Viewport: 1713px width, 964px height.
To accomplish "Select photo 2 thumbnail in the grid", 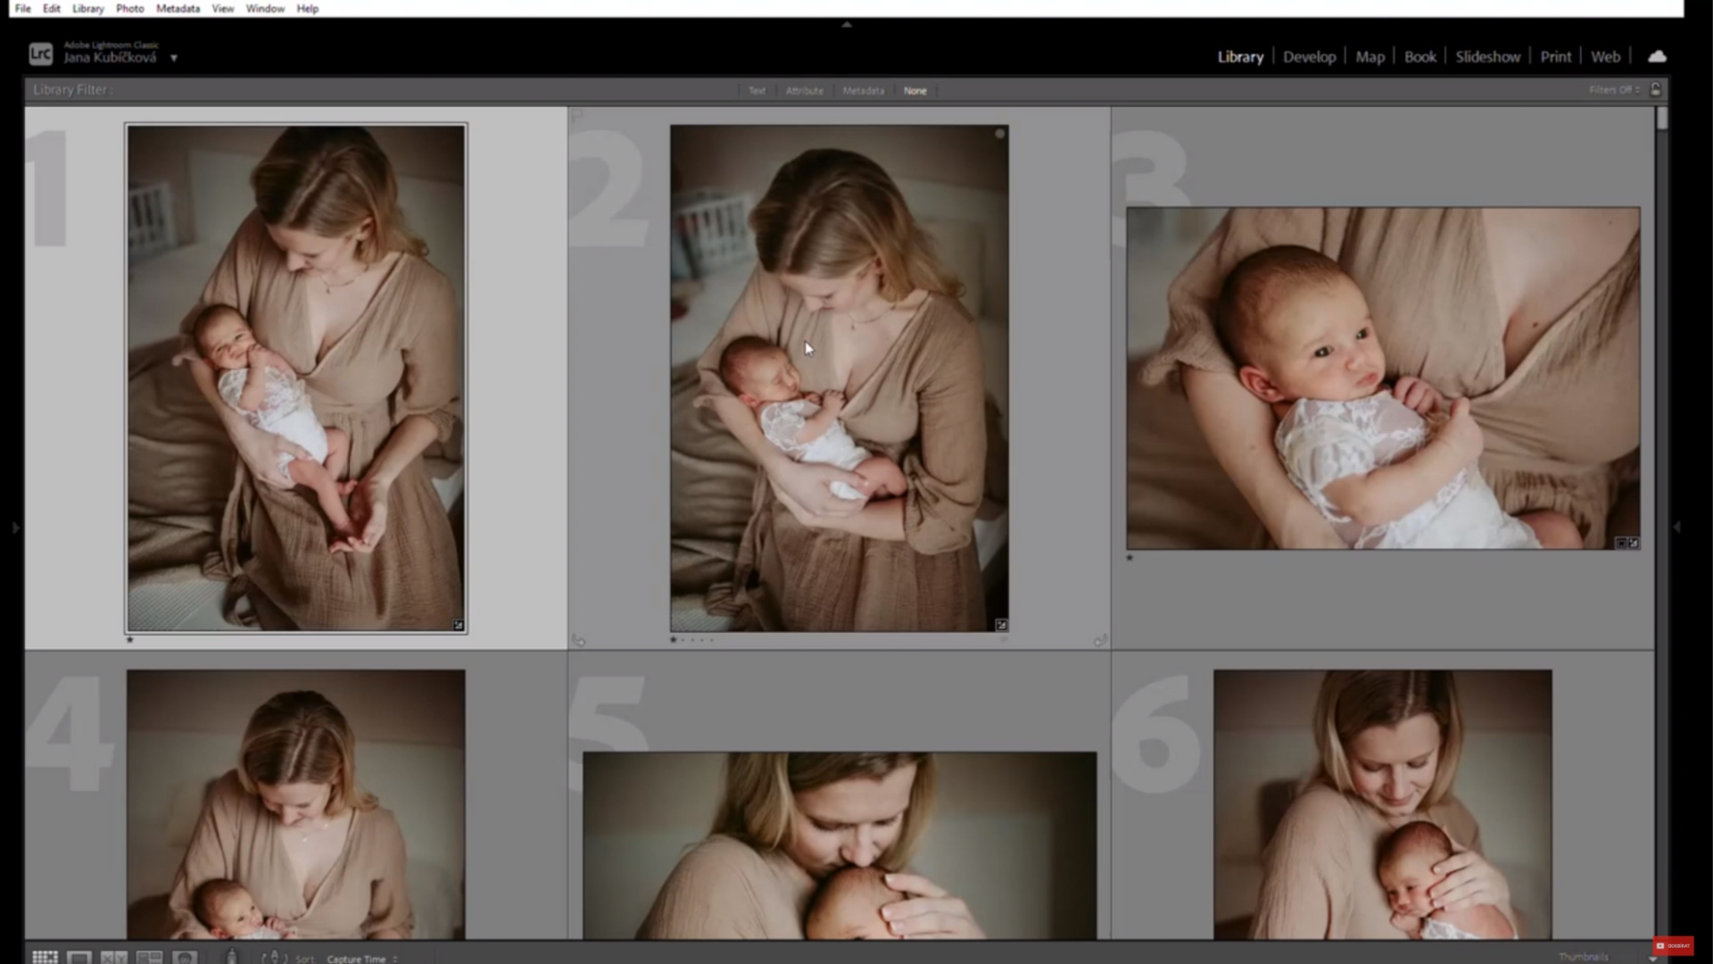I will 840,378.
